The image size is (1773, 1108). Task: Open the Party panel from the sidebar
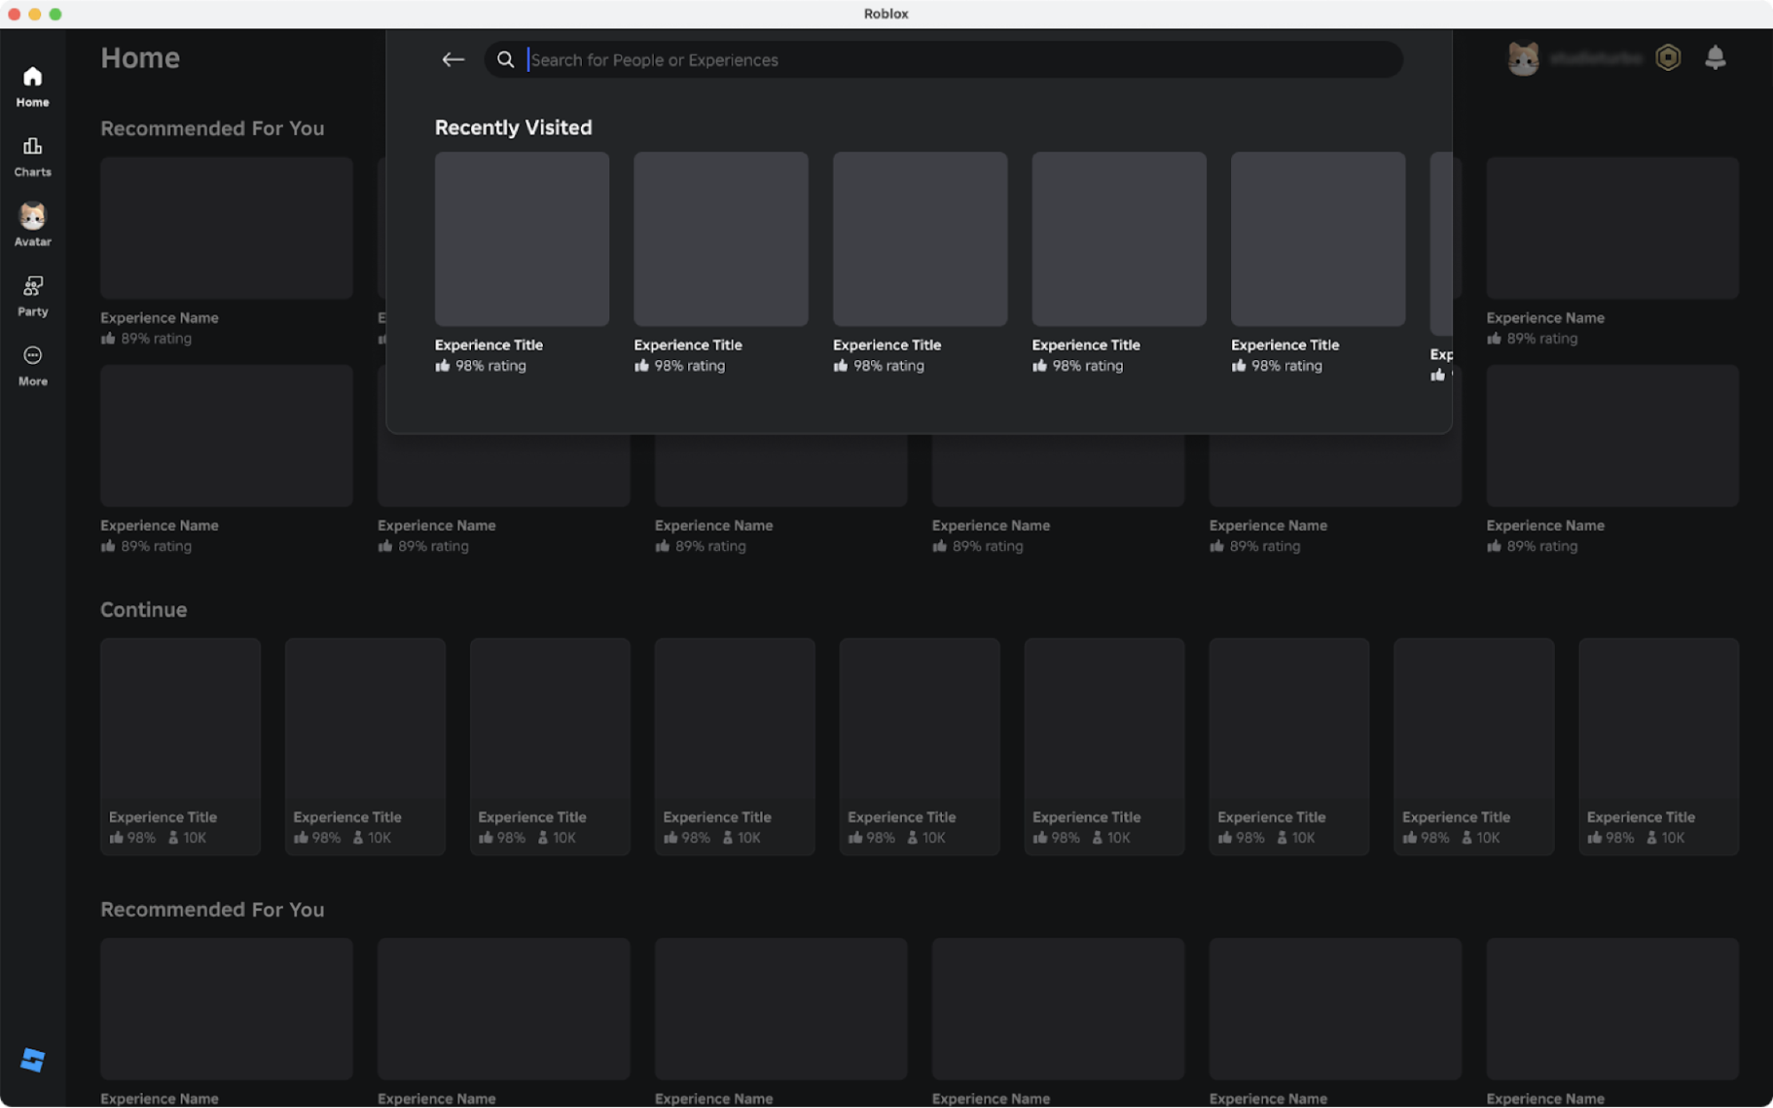pos(32,295)
